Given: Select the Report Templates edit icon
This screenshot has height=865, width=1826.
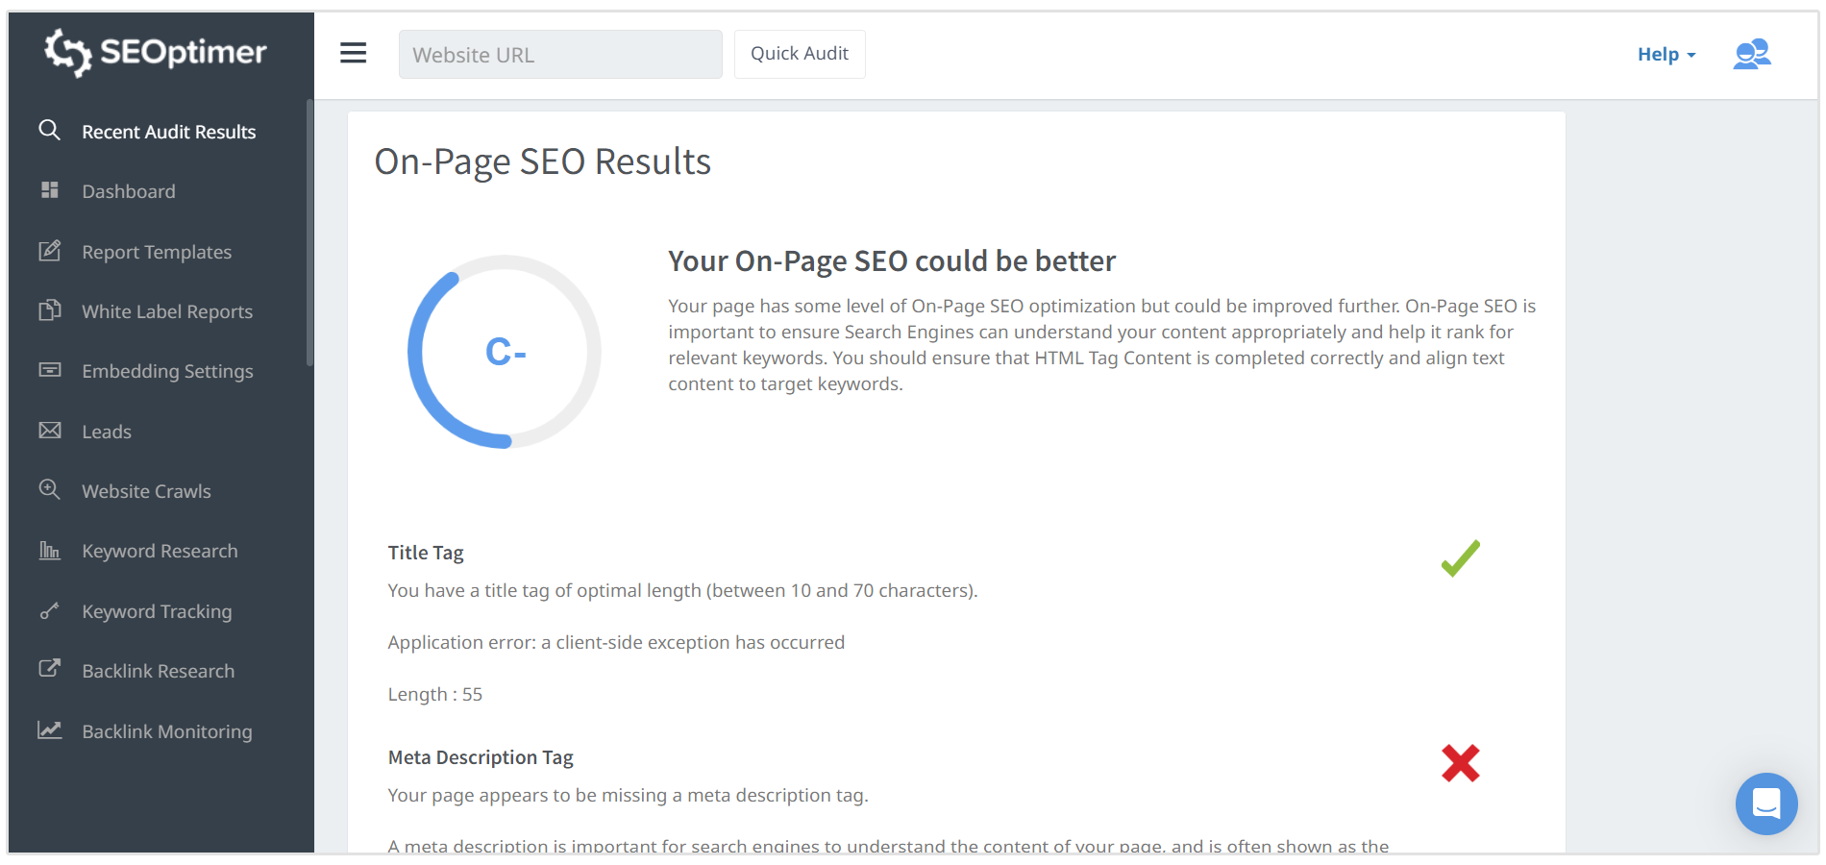Looking at the screenshot, I should 50,251.
